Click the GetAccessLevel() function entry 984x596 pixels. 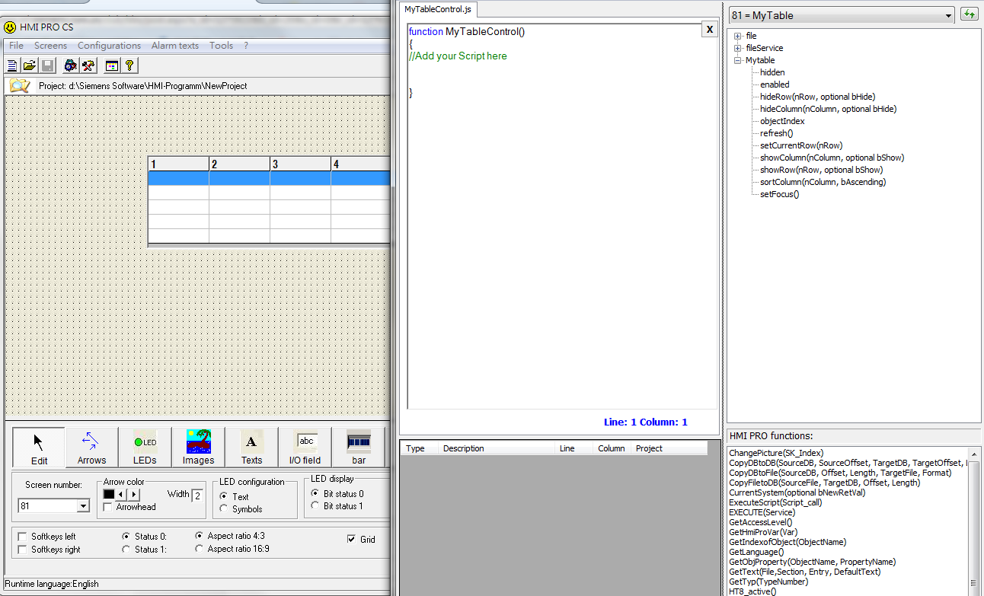coord(760,522)
